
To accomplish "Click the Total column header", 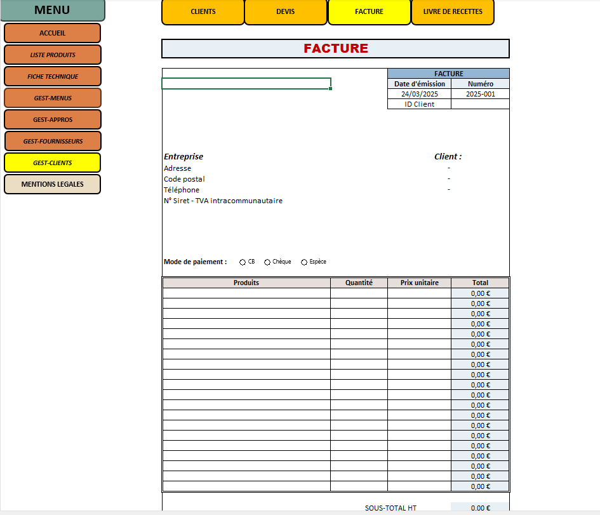I will coord(480,283).
